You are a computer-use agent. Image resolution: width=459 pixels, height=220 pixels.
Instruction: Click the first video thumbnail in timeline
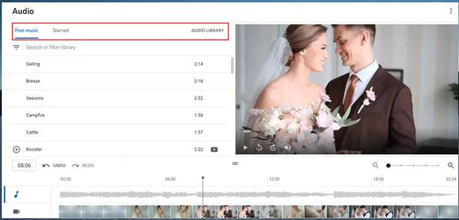click(x=70, y=212)
